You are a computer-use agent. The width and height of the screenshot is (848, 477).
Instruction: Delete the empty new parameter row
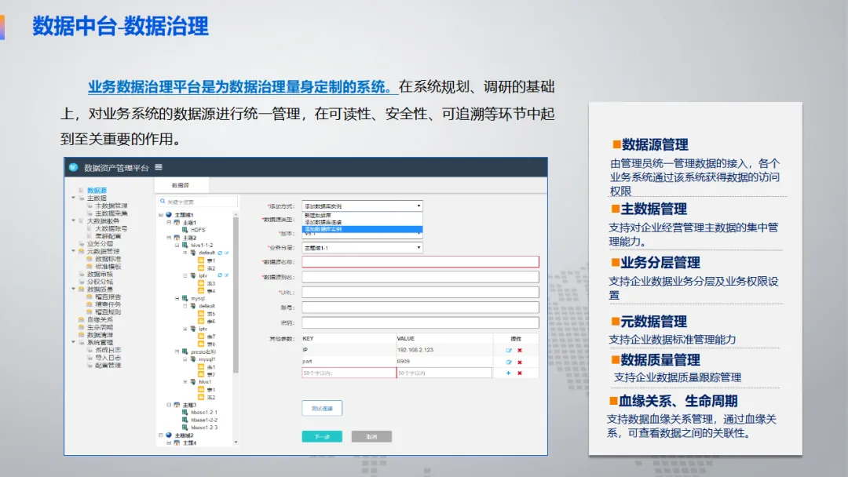520,373
